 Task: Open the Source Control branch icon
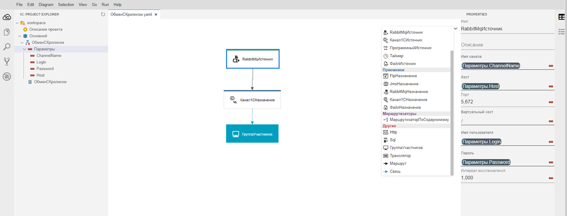pos(7,61)
